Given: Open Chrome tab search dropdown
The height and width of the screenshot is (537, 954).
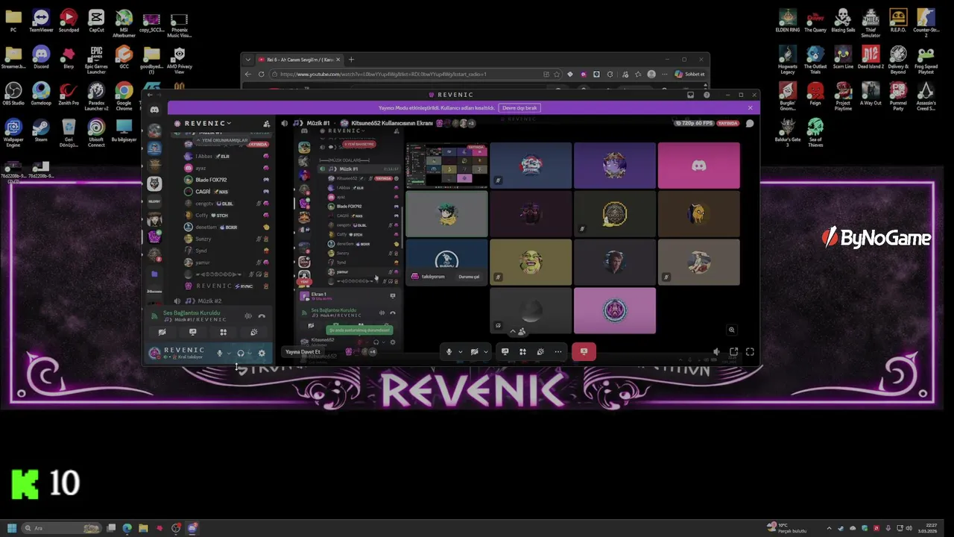Looking at the screenshot, I should pyautogui.click(x=249, y=60).
